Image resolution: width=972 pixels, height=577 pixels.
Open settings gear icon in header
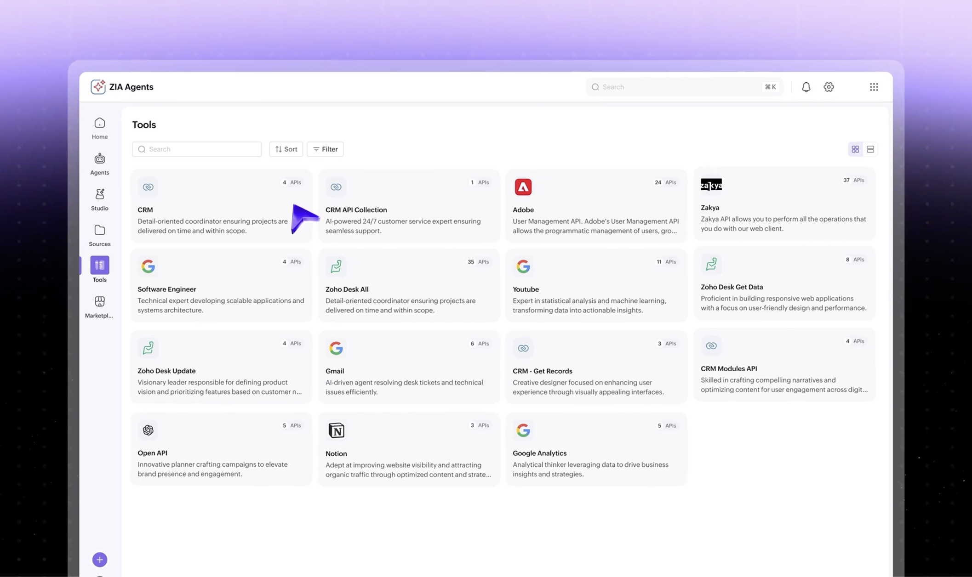point(829,87)
